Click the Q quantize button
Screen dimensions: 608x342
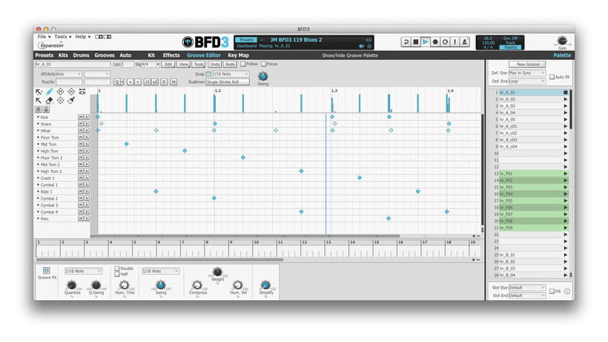(119, 82)
